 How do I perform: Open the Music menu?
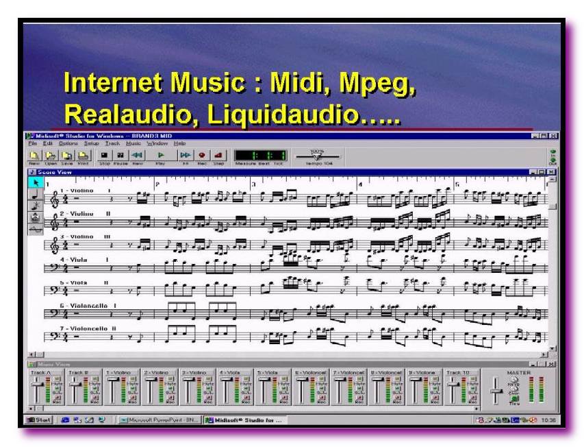tap(133, 143)
